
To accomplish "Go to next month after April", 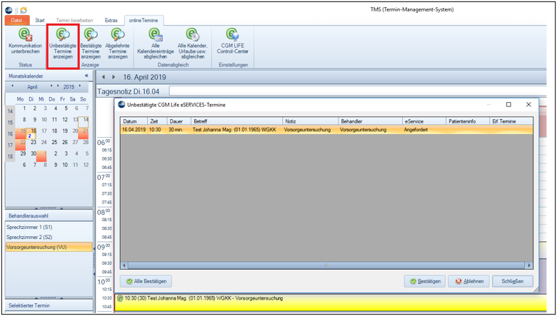I will 51,86.
